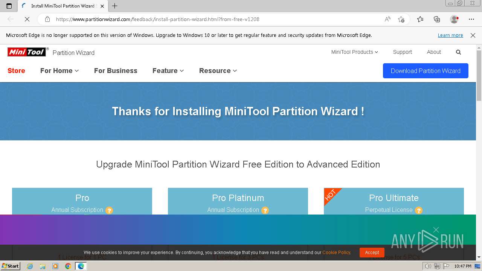Click the address bar URL field

(x=218, y=19)
